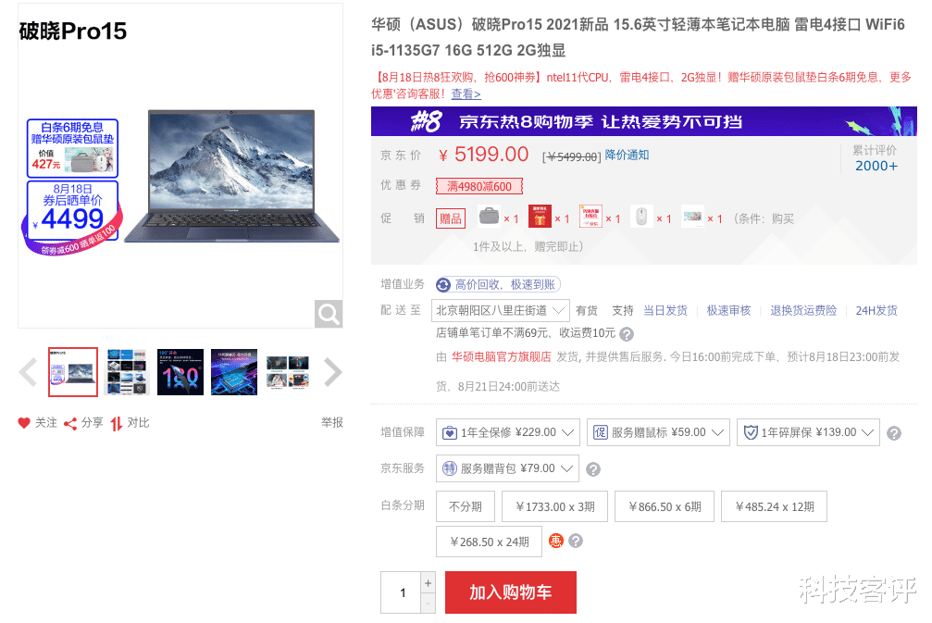932x623 pixels.
Task: Select ¥866.50 x 6期 installment option
Action: pos(665,506)
